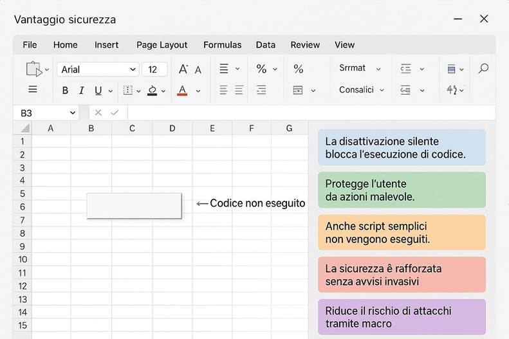Click the indent lines icon
Screen dimensions: 509x339
pos(261,90)
